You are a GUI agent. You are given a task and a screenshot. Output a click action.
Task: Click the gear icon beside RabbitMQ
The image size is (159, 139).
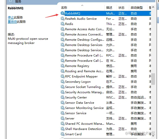(x=63, y=13)
